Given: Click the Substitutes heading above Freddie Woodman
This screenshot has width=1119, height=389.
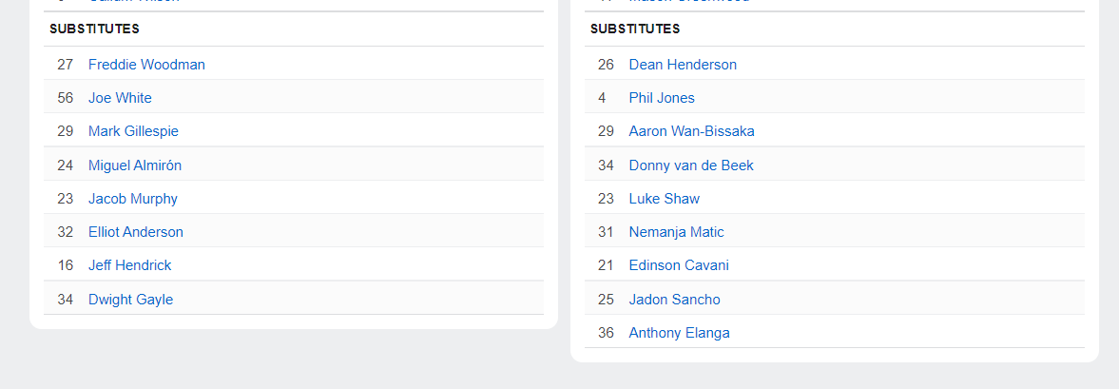Looking at the screenshot, I should (x=94, y=29).
